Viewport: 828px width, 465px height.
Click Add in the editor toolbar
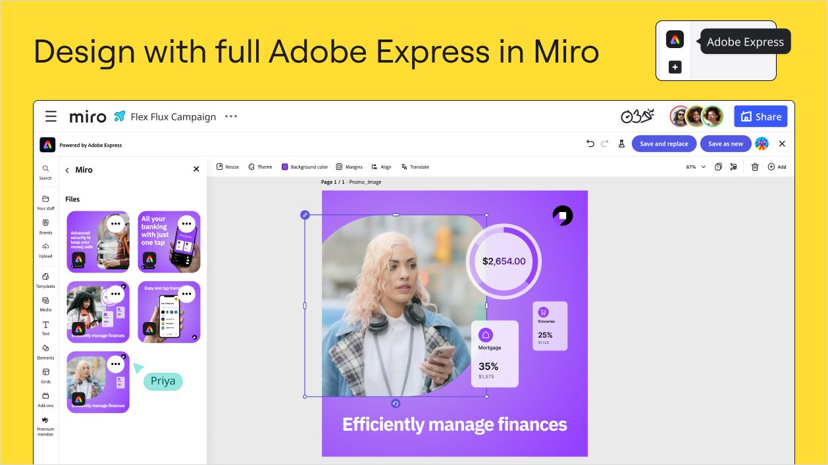[777, 167]
